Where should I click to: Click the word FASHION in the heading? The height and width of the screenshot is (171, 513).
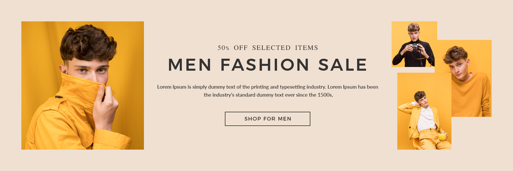265,65
